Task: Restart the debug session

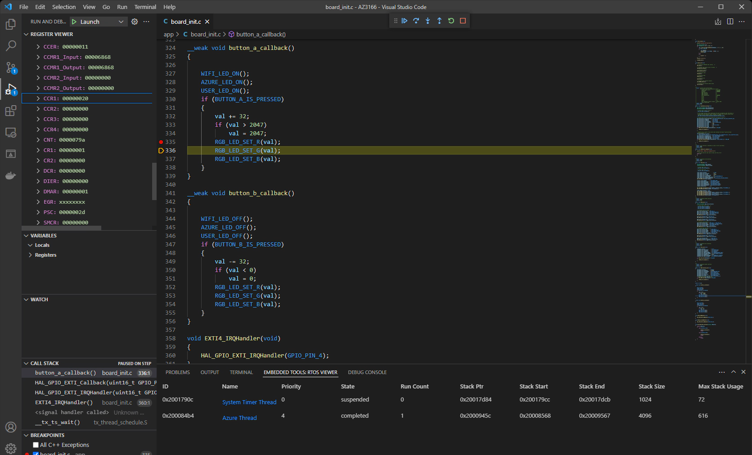Action: pyautogui.click(x=451, y=21)
